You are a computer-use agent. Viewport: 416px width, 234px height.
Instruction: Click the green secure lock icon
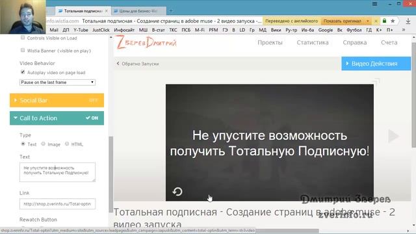pyautogui.click(x=384, y=21)
